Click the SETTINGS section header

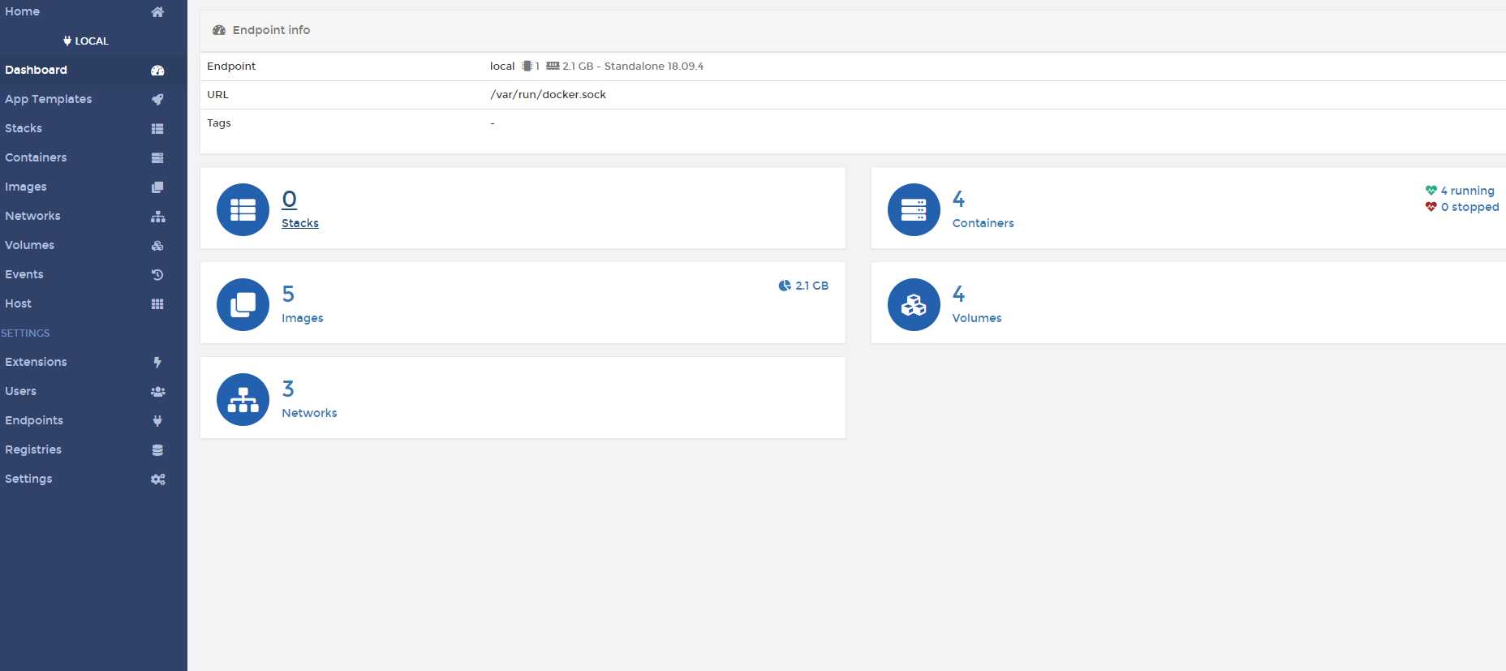tap(25, 333)
